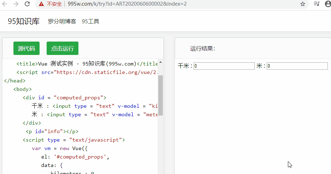Screen dimensions: 331x174
Task: Click the browser back arrow
Action: [5, 4]
